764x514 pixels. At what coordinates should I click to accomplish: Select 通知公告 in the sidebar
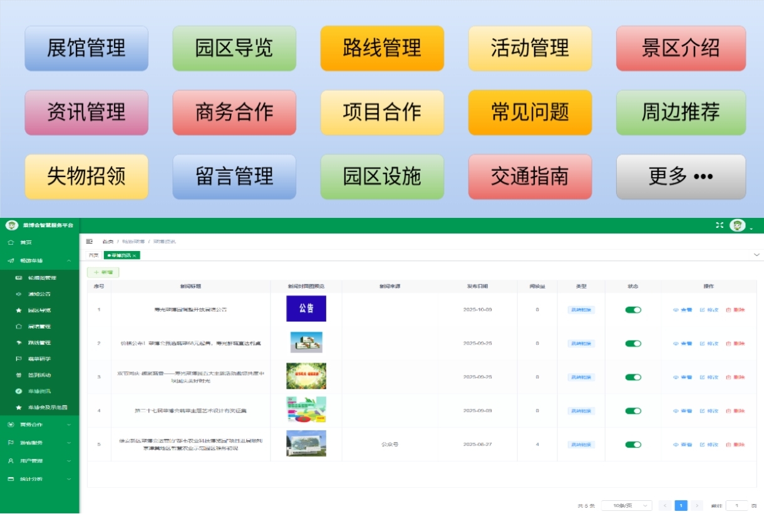[40, 293]
